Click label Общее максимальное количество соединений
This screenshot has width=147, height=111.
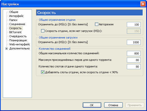(69, 53)
